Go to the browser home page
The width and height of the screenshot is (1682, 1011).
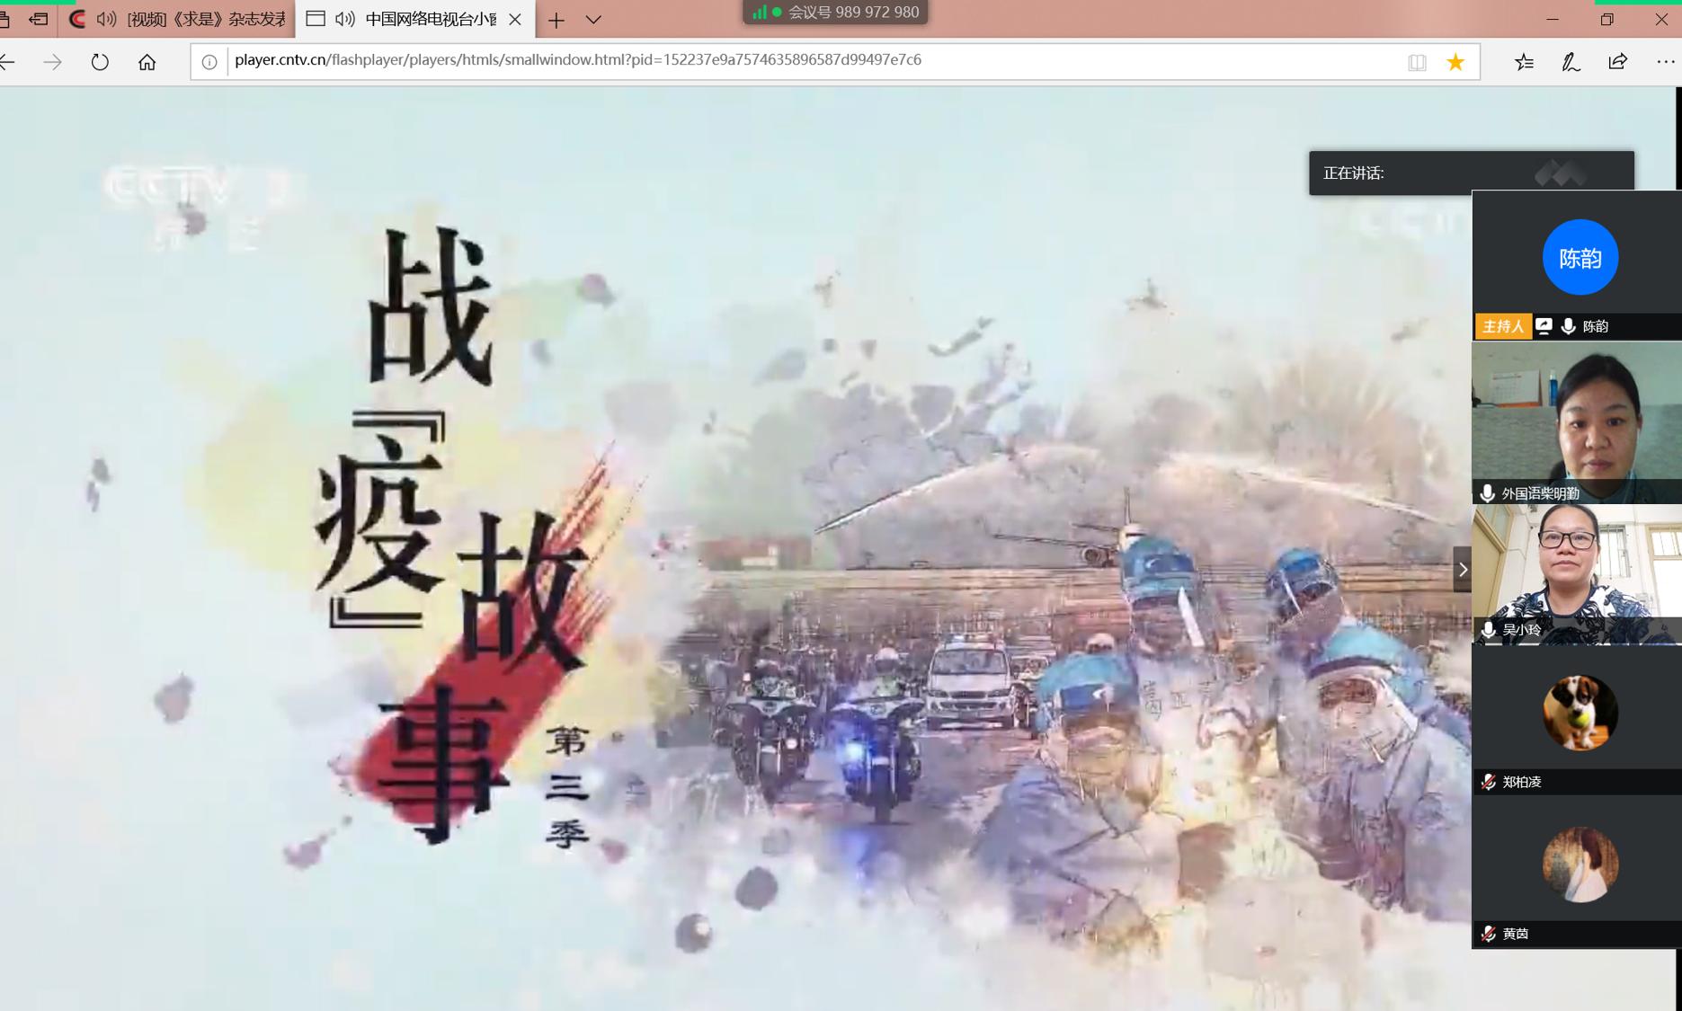(x=147, y=61)
